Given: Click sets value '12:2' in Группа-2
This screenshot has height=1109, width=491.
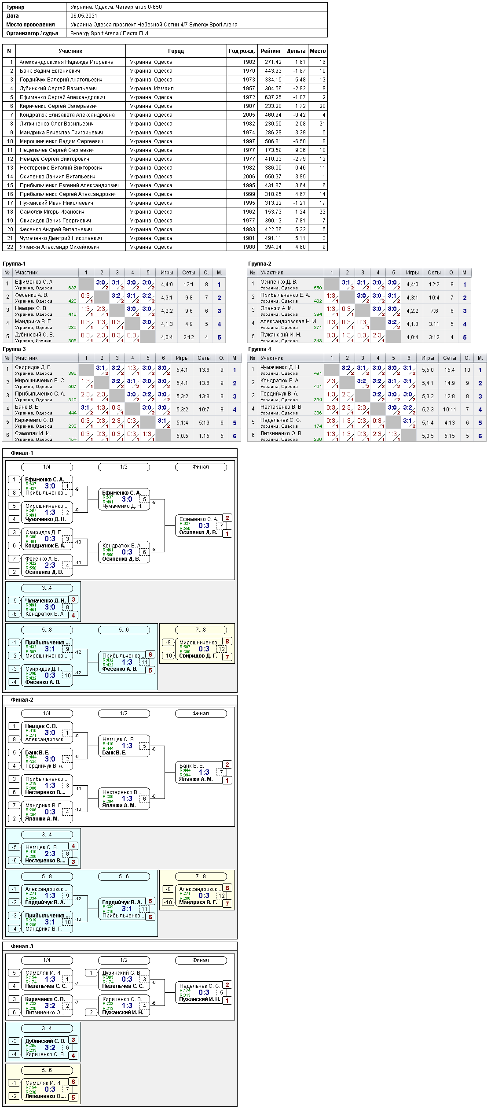Looking at the screenshot, I should point(434,285).
